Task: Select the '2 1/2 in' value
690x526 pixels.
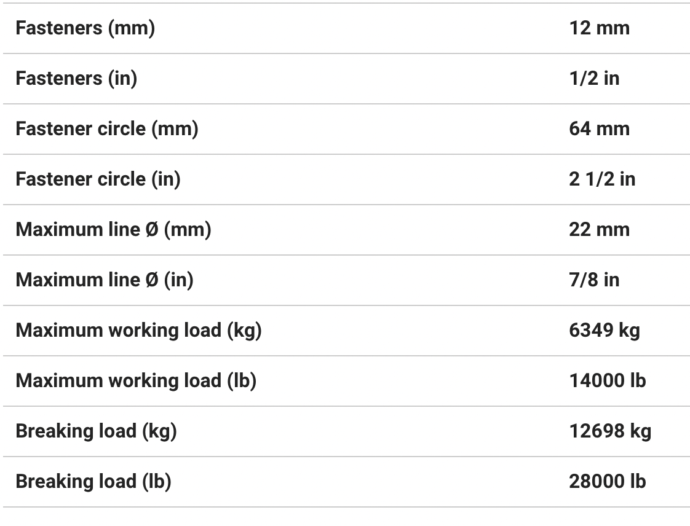Action: [602, 179]
